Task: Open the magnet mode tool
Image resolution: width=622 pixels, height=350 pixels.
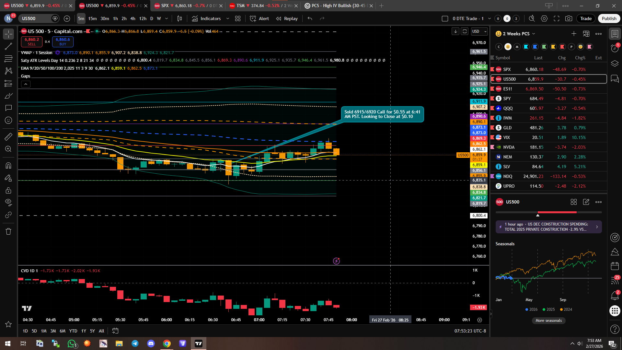Action: (8, 166)
